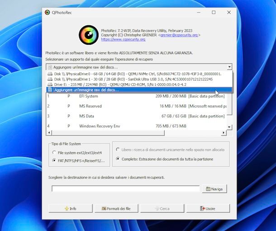Click the horizontal scrollbar left arrow
276x231 pixels.
pyautogui.click(x=49, y=133)
